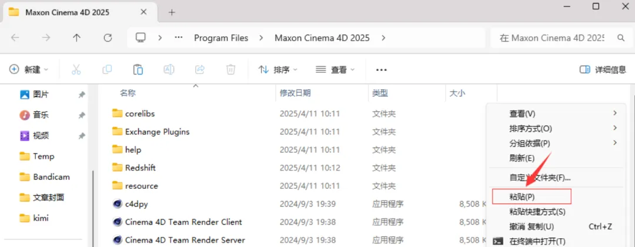Toggle the 详细信息 details pane

tap(603, 69)
